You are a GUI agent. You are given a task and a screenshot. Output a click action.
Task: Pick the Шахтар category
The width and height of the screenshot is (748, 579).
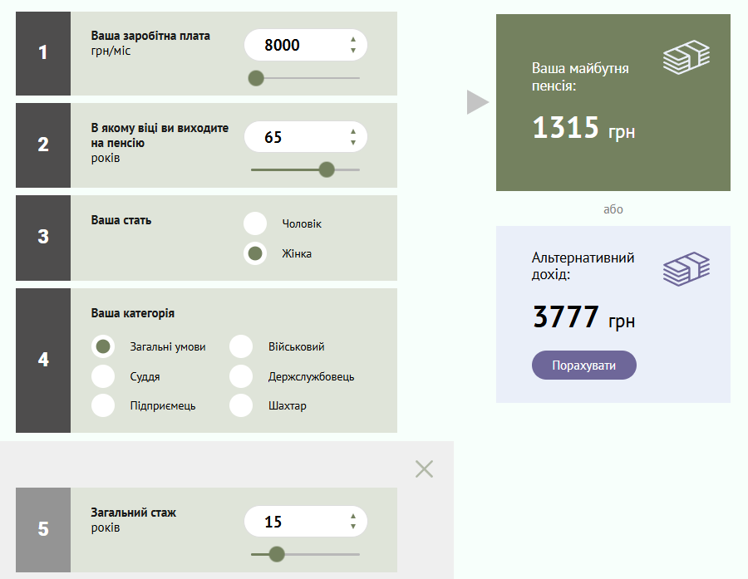[x=241, y=405]
